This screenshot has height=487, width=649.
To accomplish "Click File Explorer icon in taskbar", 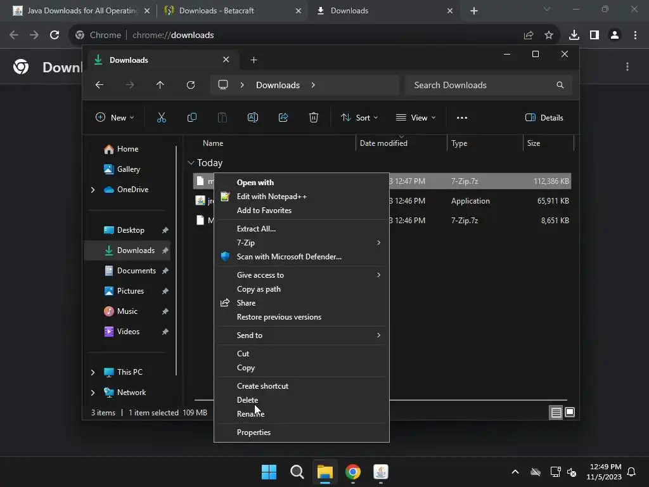I will 325,472.
